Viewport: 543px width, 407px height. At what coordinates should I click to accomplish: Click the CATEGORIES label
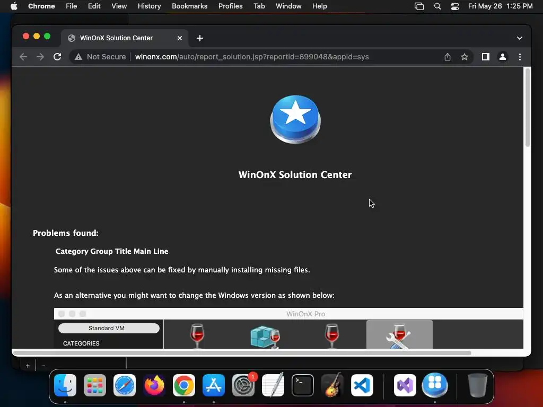pos(81,343)
